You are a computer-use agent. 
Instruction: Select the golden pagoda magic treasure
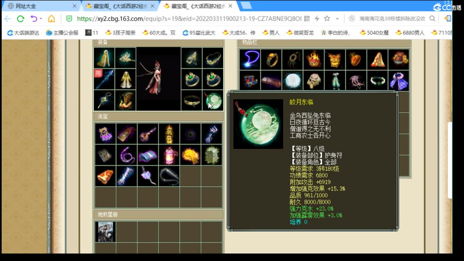coord(169,134)
